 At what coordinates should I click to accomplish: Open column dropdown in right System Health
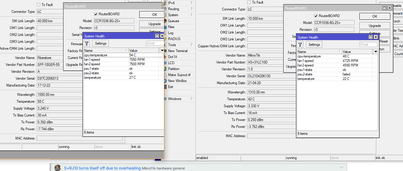375,52
